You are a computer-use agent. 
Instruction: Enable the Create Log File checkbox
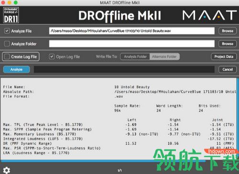click(7, 56)
